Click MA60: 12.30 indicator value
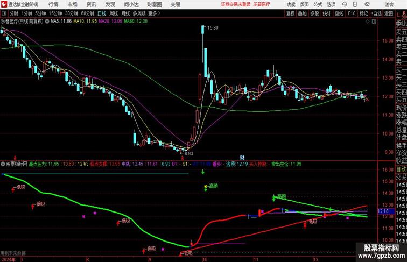 coord(136,22)
